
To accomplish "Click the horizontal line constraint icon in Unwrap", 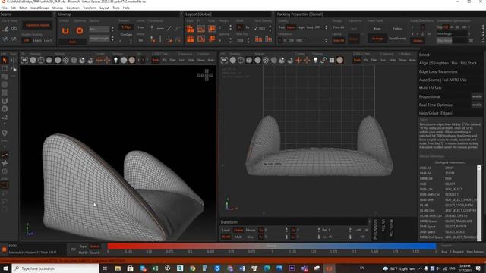I will tap(160, 29).
